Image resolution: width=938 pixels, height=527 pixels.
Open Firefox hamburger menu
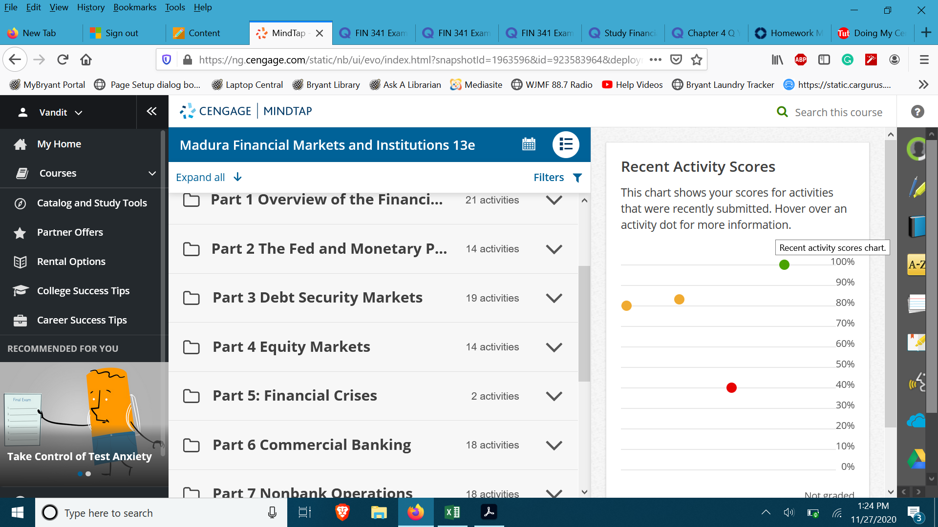[x=924, y=60]
